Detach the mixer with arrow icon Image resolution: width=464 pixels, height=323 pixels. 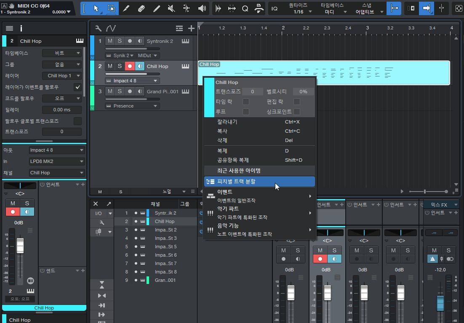pos(109,204)
